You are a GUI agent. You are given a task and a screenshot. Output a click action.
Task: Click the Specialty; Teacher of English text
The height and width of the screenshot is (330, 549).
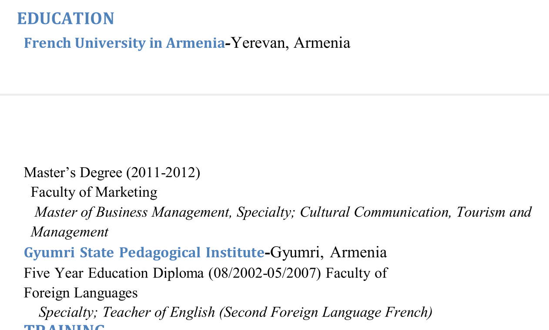point(127,312)
